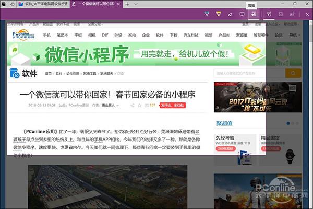Select the eraser tool
313x209 pixels.
(230, 14)
